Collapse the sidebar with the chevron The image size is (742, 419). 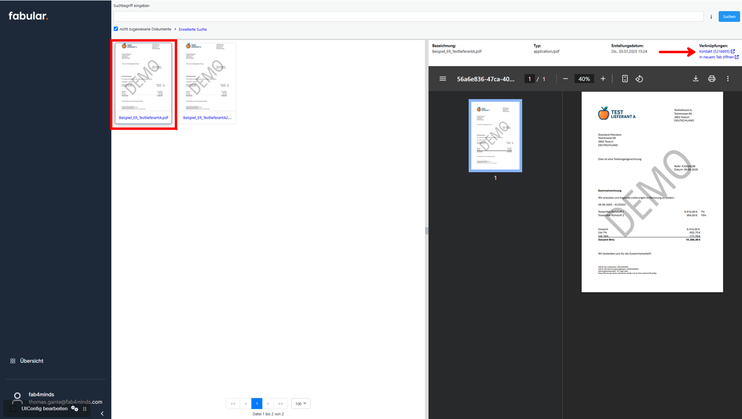pos(101,413)
